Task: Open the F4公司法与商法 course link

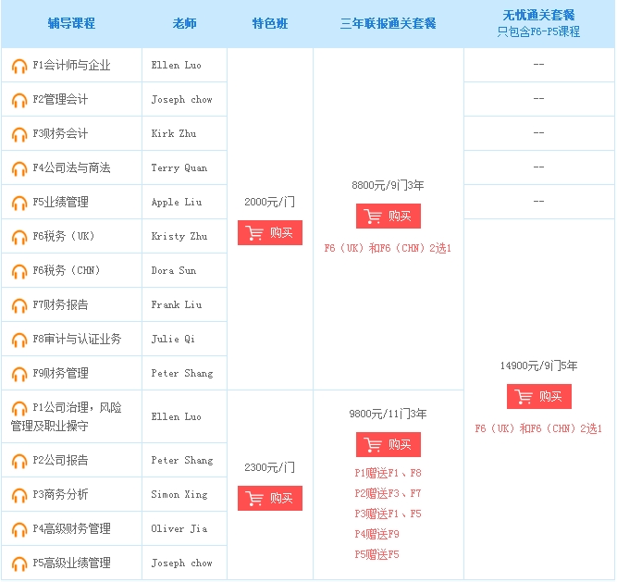Action: pos(71,168)
